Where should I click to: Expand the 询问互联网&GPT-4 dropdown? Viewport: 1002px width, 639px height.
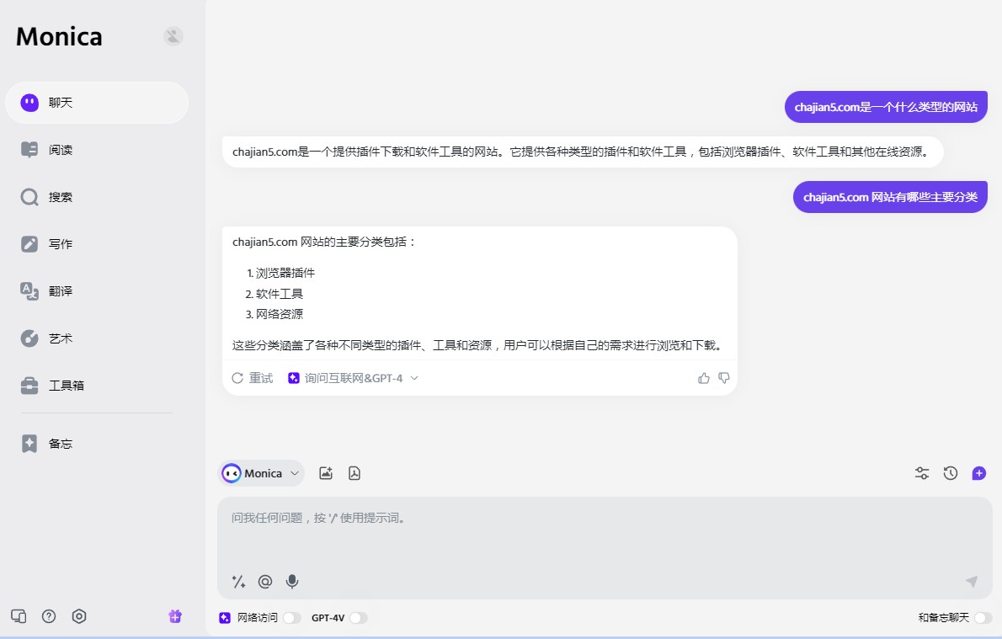coord(353,378)
